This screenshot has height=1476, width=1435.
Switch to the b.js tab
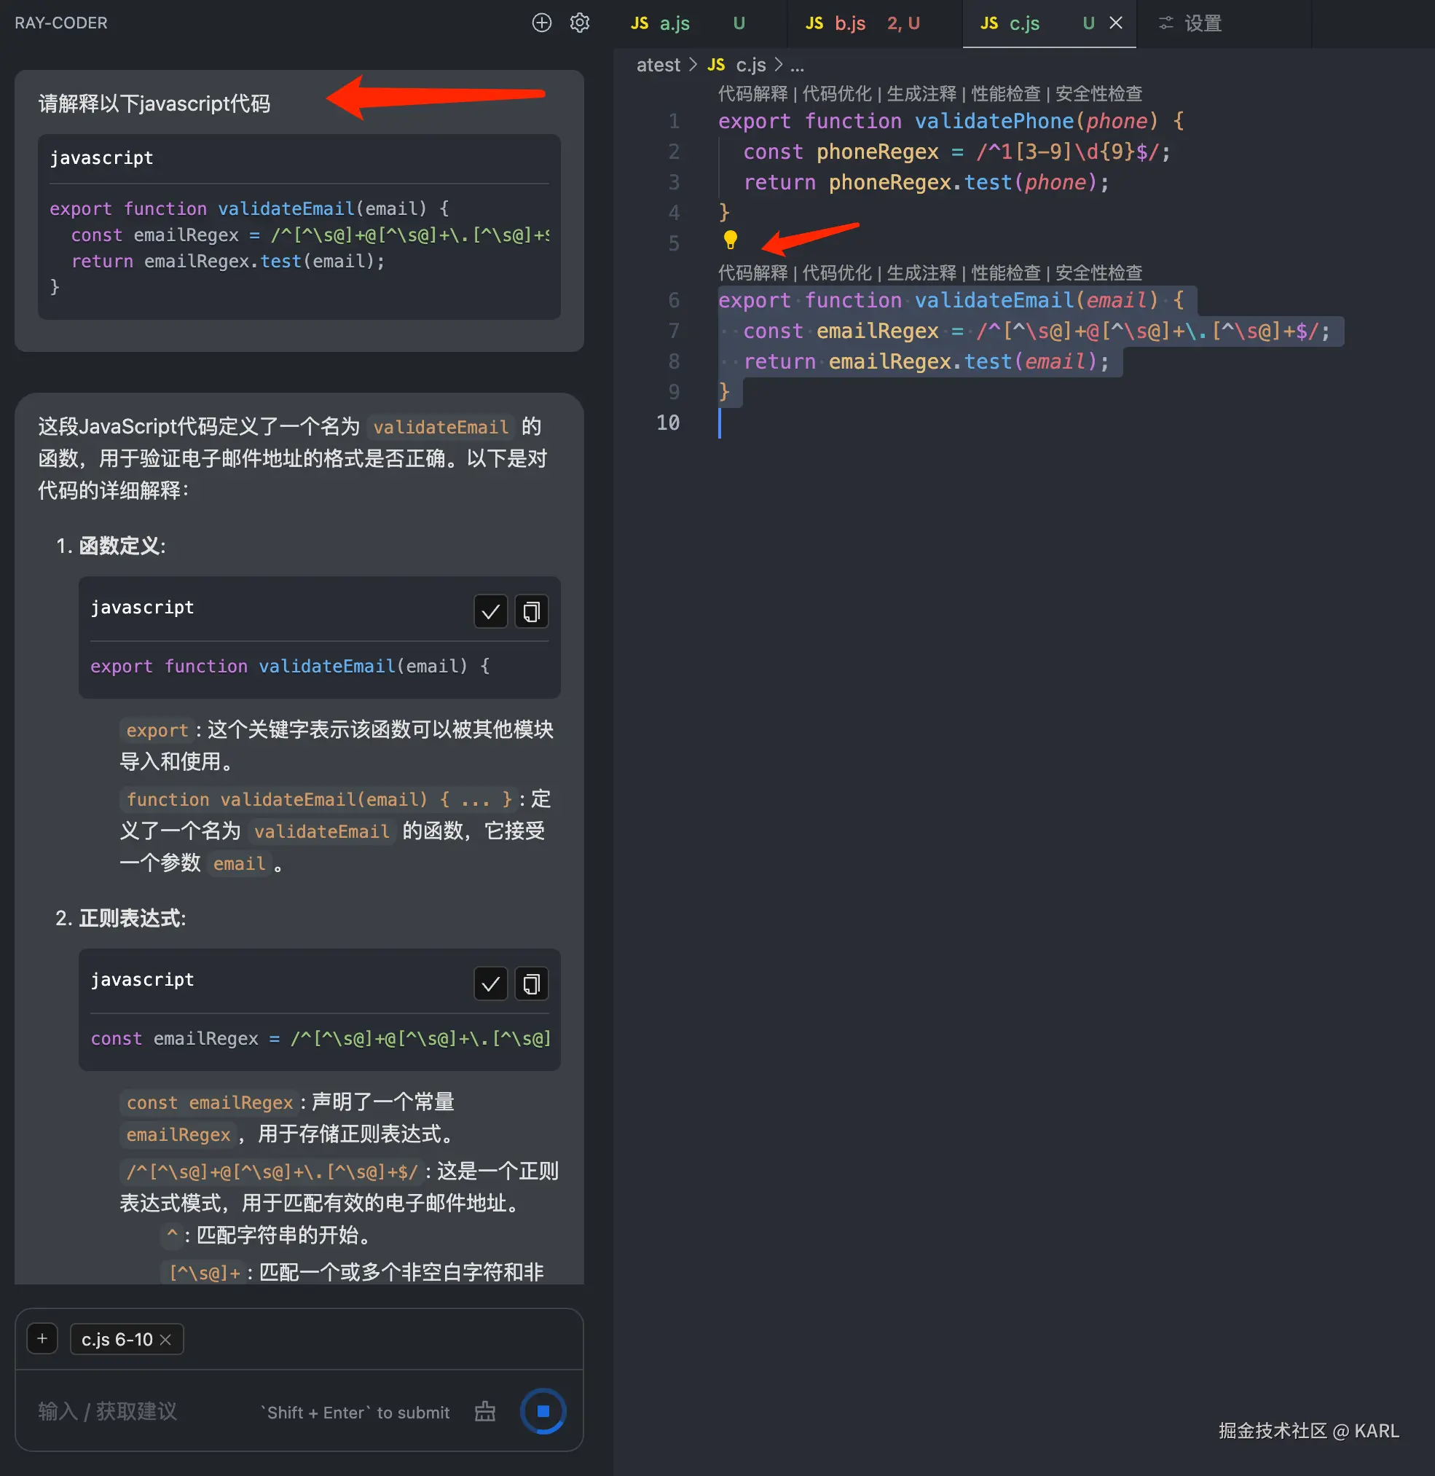pyautogui.click(x=849, y=23)
